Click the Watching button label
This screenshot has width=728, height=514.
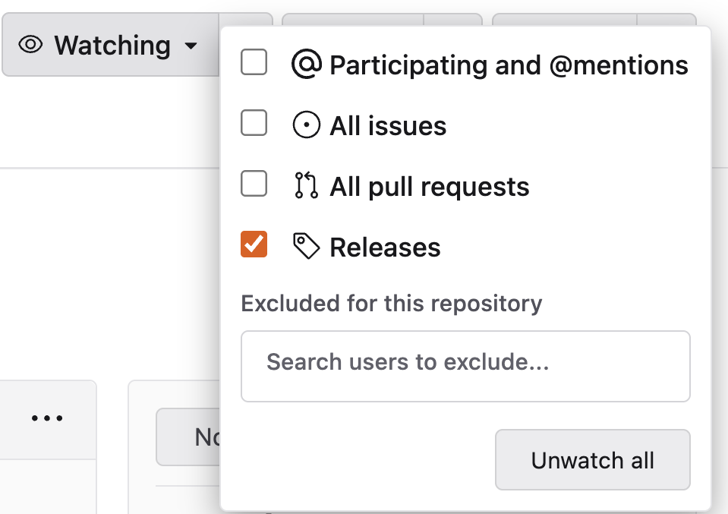click(x=112, y=46)
